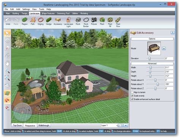This screenshot has height=138, width=180.
Task: Switch to the Main tab
Action: pos(8,13)
